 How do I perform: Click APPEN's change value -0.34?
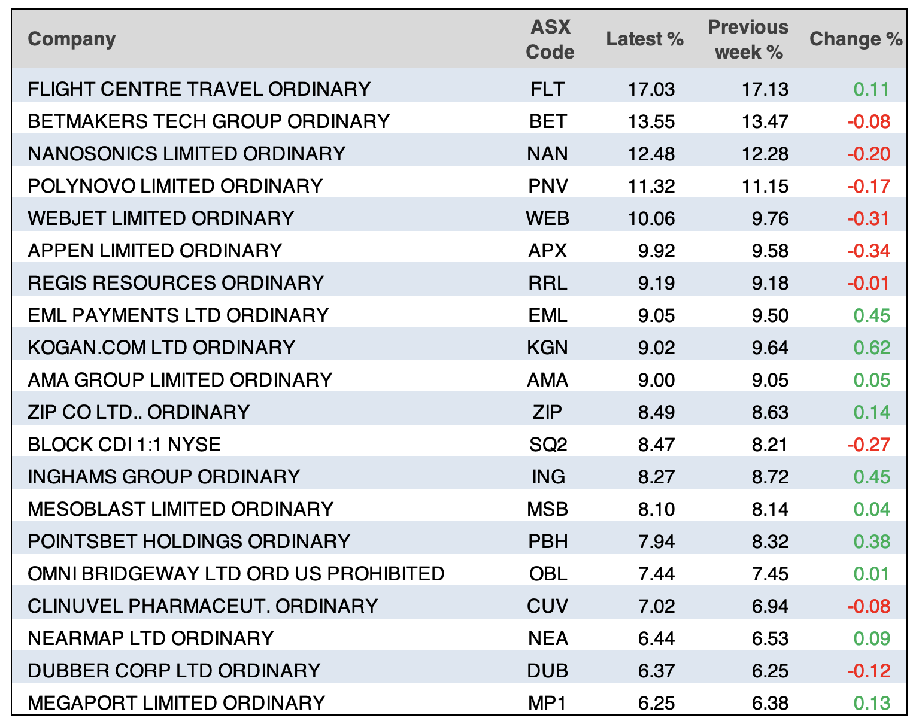pyautogui.click(x=869, y=251)
